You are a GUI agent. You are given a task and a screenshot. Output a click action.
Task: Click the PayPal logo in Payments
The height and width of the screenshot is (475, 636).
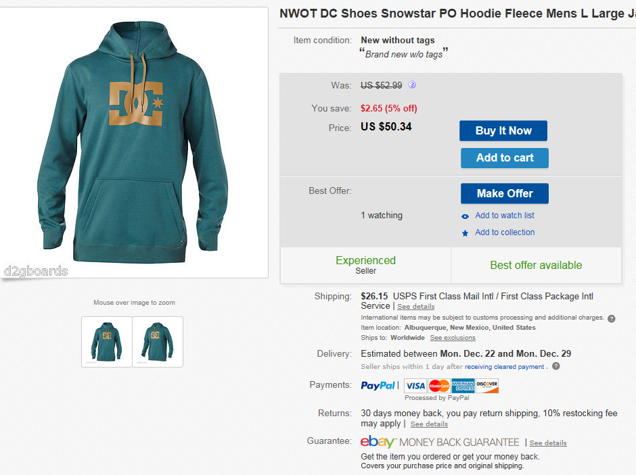[x=378, y=386]
